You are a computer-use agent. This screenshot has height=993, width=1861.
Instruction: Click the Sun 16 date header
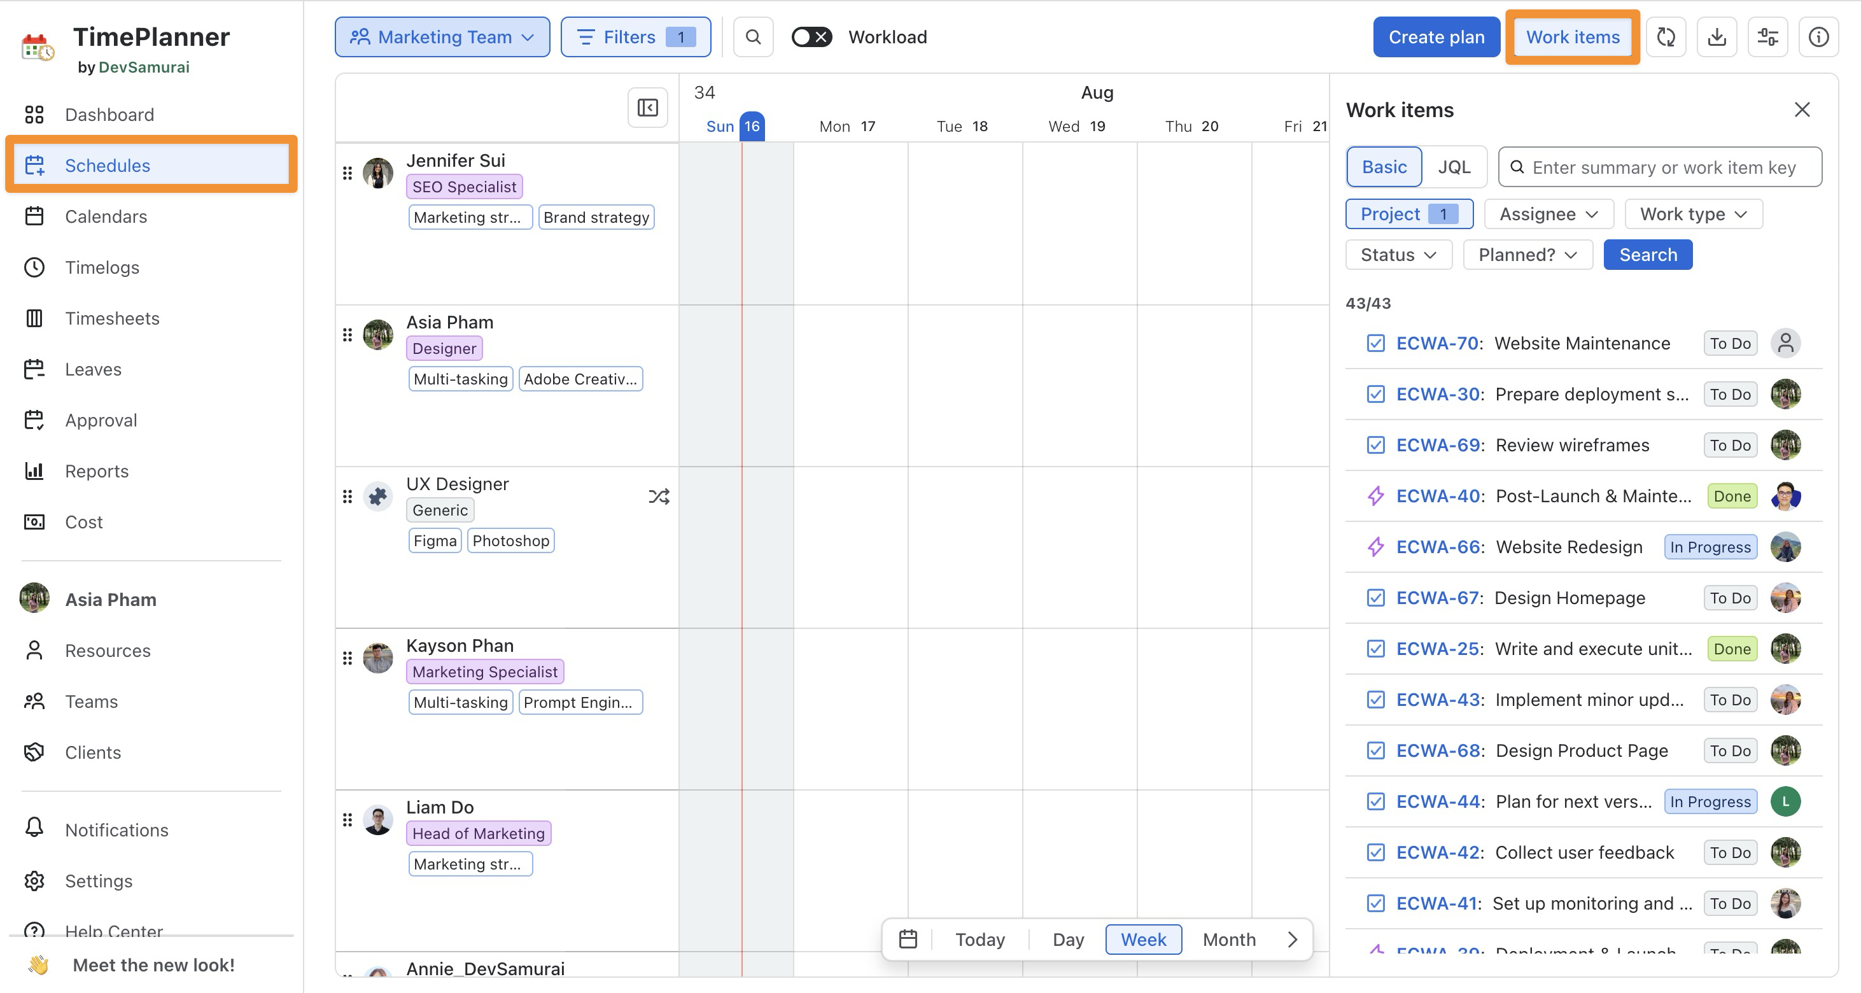[736, 126]
